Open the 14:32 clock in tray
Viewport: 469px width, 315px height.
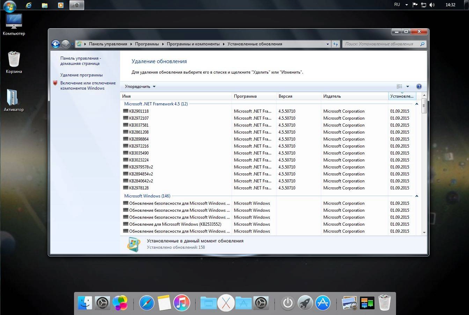click(x=450, y=5)
